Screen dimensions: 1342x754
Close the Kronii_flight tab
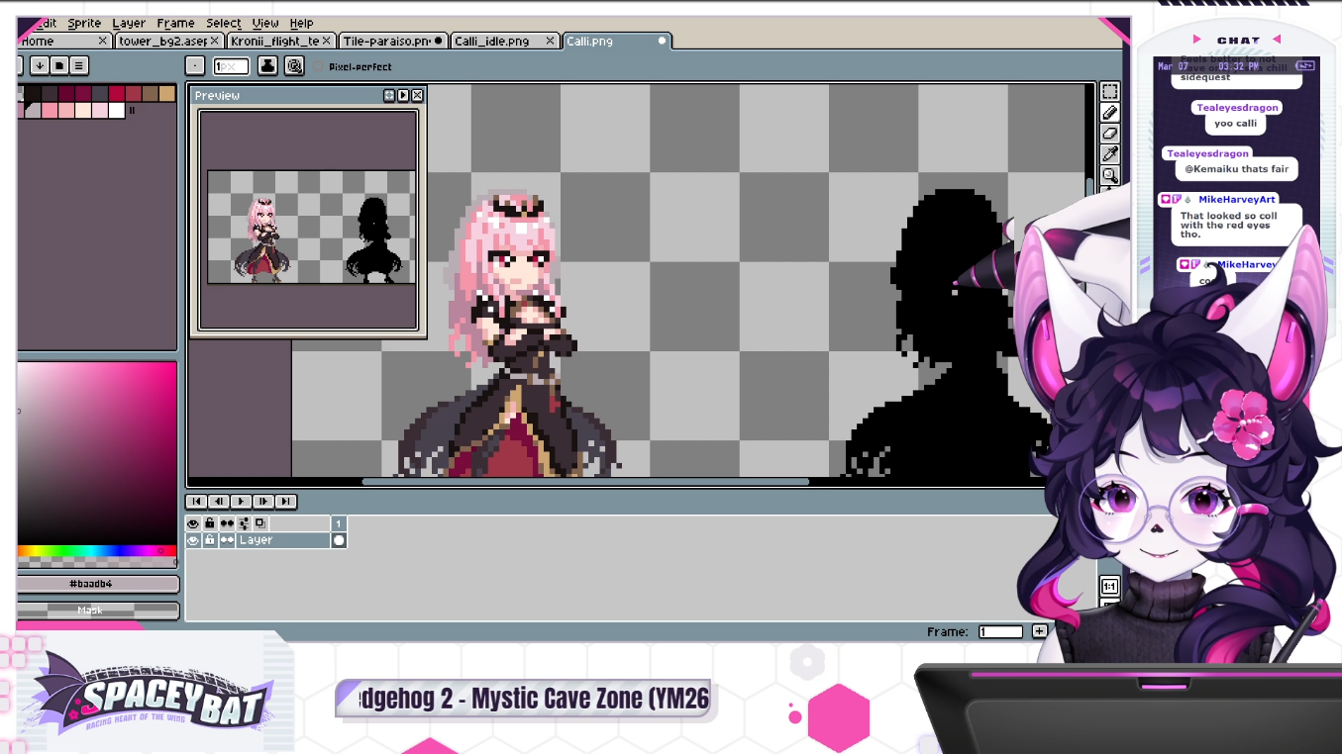(x=326, y=41)
